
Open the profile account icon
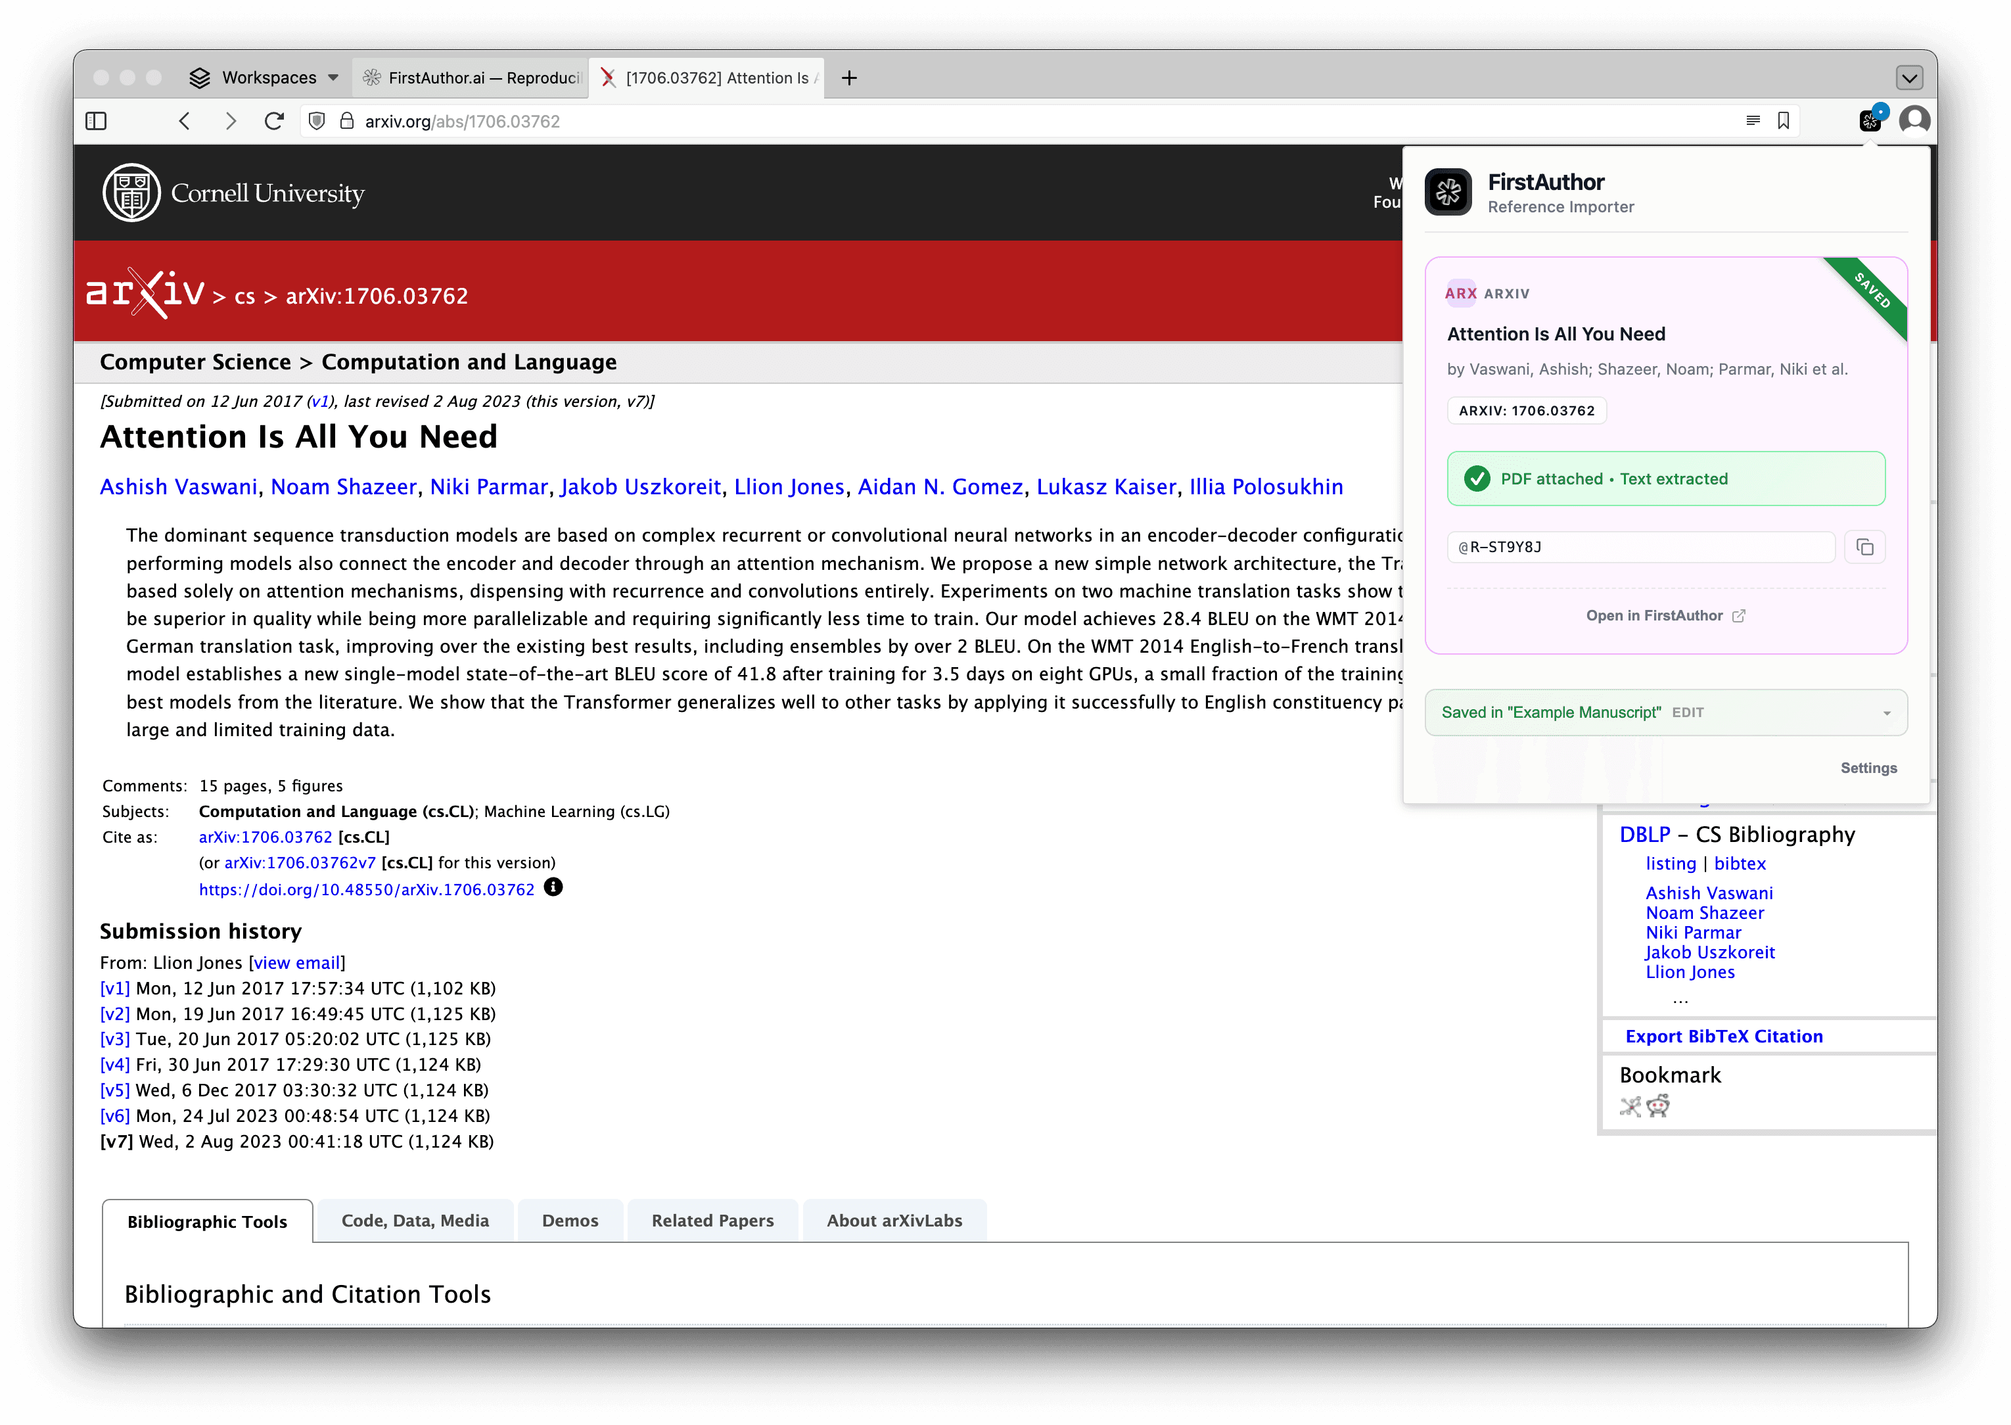pos(1914,120)
